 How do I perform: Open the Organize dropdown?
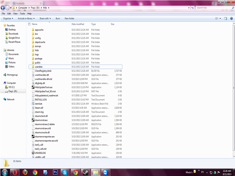8,18
